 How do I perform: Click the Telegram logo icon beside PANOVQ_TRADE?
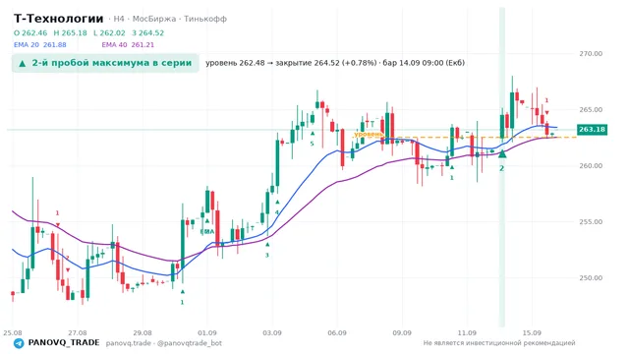click(x=19, y=343)
